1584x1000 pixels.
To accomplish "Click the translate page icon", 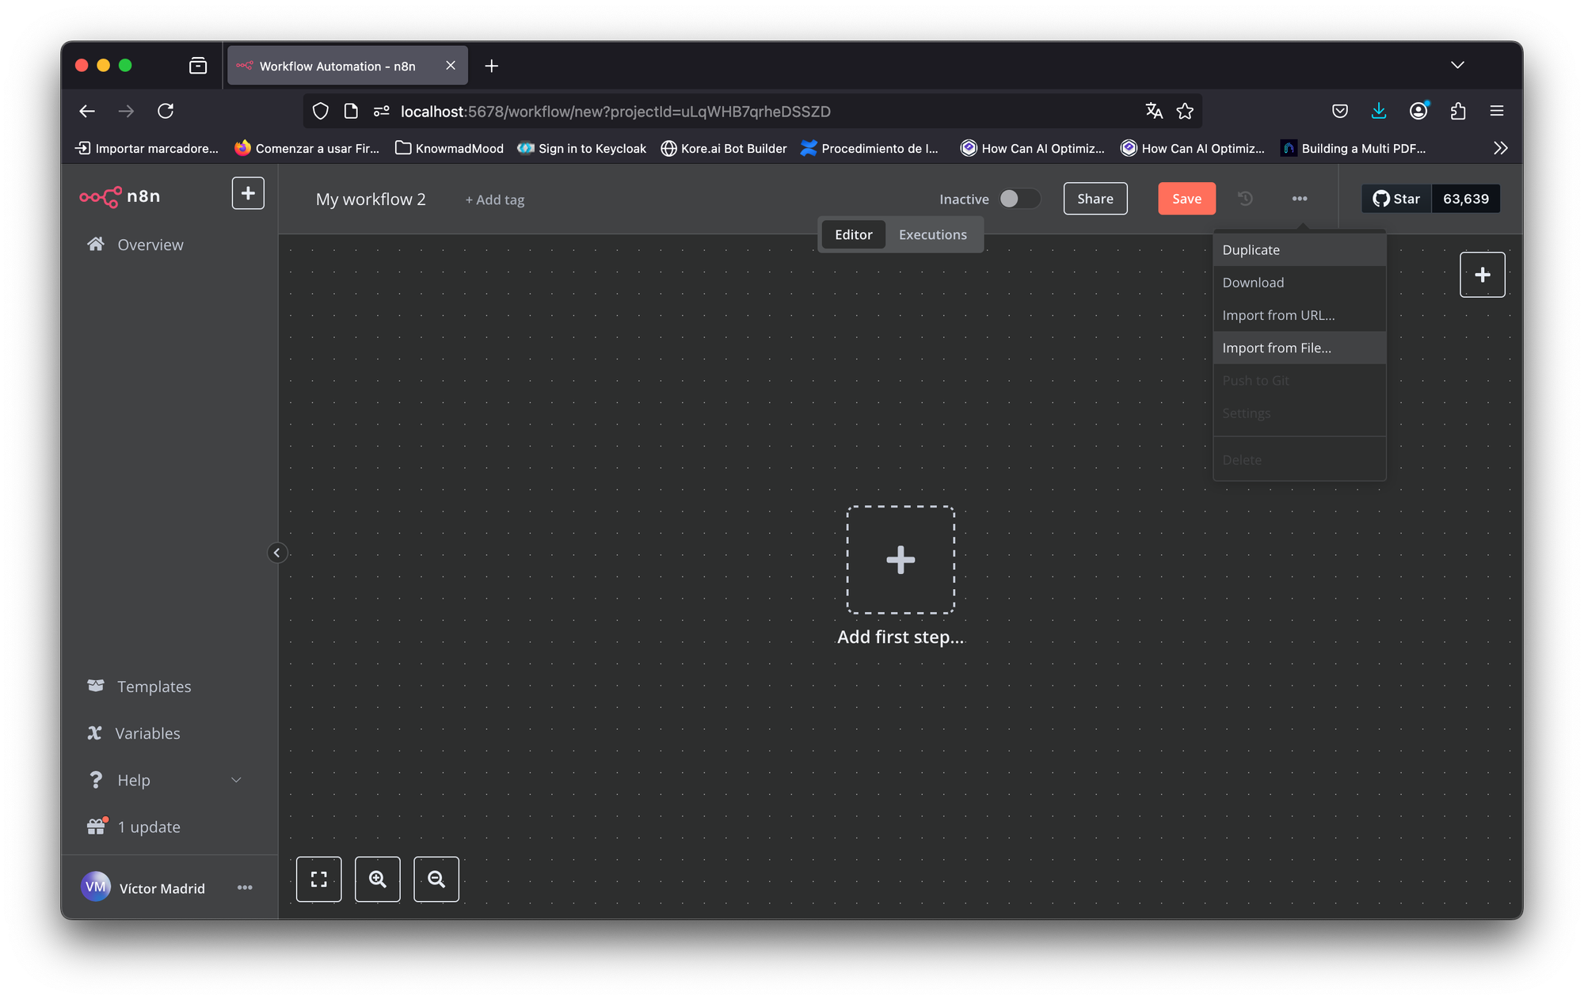I will click(x=1154, y=111).
